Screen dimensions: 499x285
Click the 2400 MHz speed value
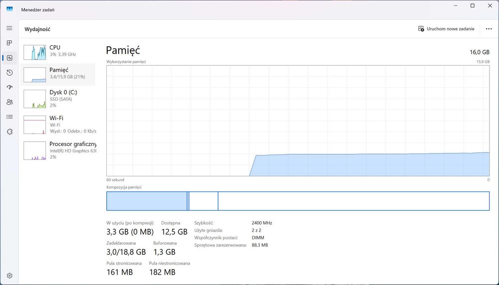tap(262, 223)
